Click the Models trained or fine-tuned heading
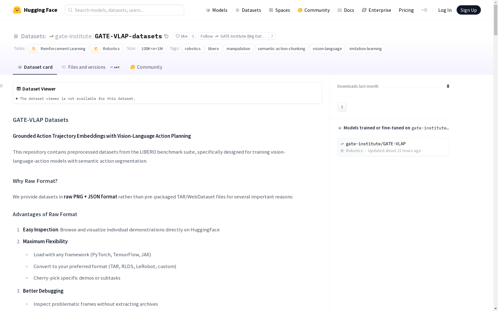The height and width of the screenshot is (311, 498). [x=396, y=128]
